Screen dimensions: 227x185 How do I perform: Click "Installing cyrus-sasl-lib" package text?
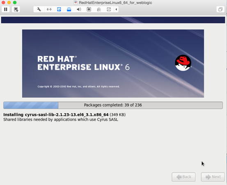click(x=56, y=115)
